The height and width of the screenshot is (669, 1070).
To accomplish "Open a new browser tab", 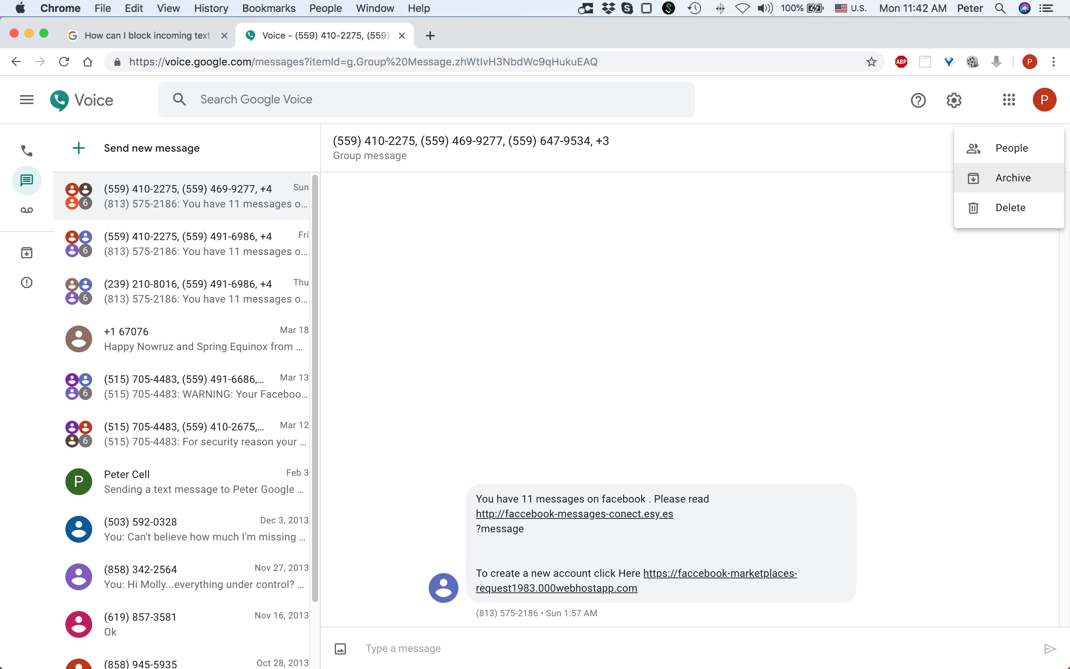I will coord(430,36).
